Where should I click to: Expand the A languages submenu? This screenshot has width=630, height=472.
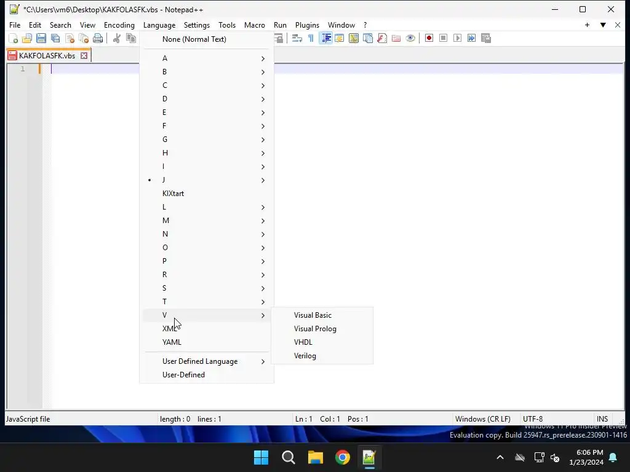coord(207,58)
